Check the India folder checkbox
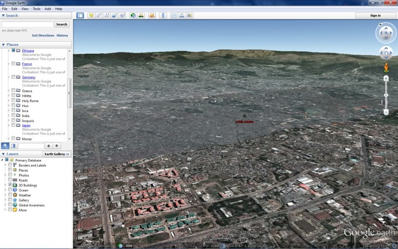 pyautogui.click(x=14, y=115)
